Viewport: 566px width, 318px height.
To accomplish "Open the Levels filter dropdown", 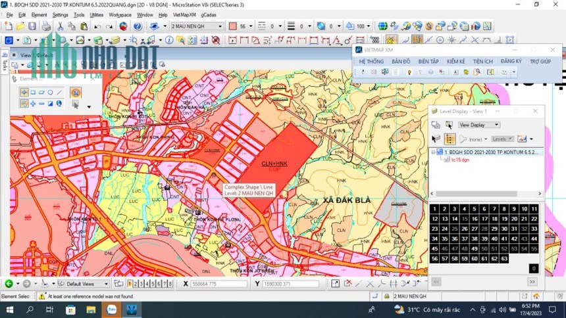I will point(502,139).
